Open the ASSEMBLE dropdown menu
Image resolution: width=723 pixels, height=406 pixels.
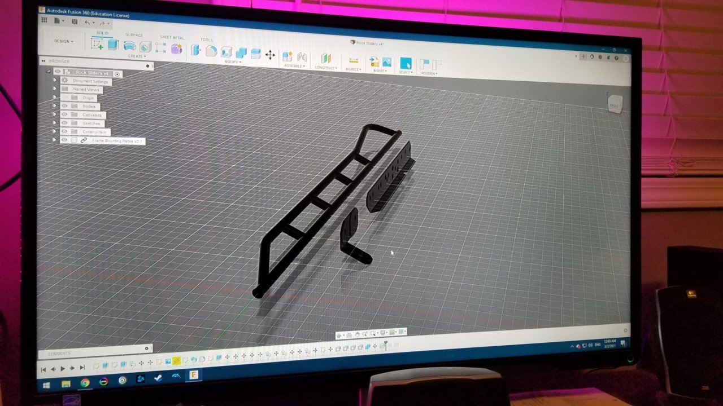(x=295, y=66)
